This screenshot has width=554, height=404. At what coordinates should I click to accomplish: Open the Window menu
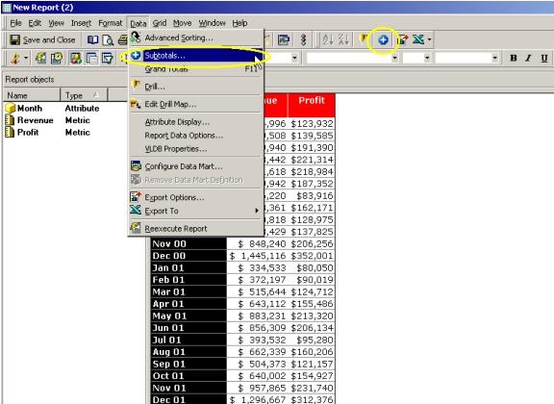click(x=212, y=23)
